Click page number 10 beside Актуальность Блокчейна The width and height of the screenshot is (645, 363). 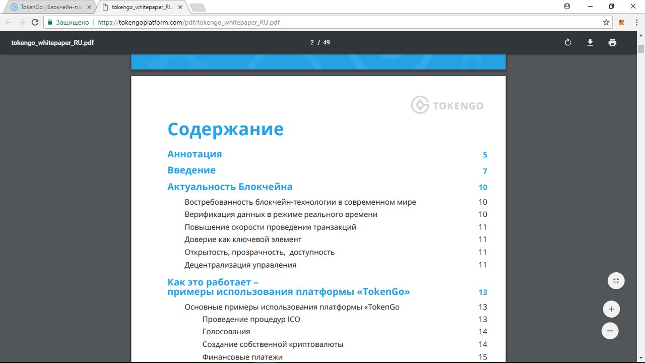(x=483, y=188)
